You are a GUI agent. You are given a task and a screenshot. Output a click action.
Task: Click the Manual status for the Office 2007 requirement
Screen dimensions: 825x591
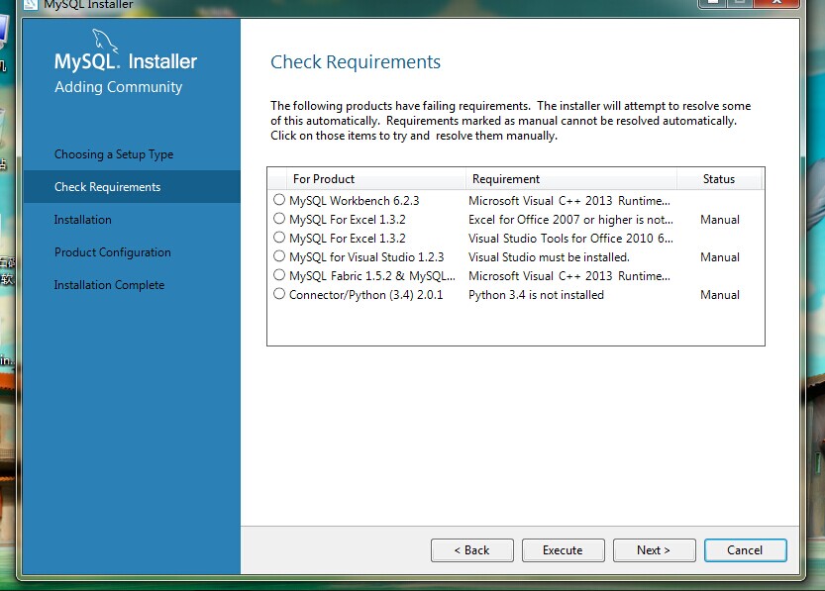(720, 219)
